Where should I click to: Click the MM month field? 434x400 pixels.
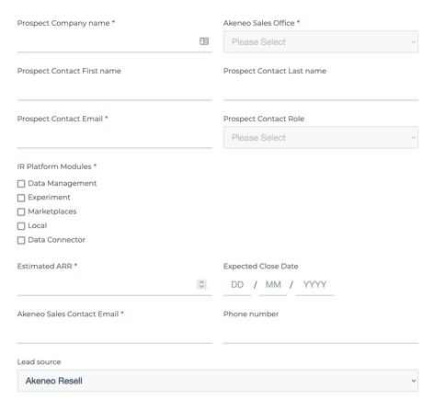coord(273,285)
